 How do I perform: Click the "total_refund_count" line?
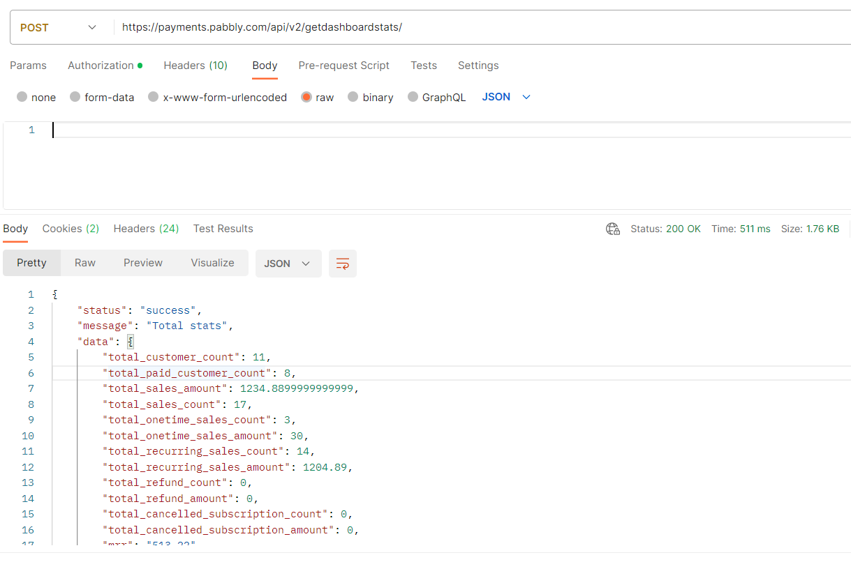(x=177, y=483)
